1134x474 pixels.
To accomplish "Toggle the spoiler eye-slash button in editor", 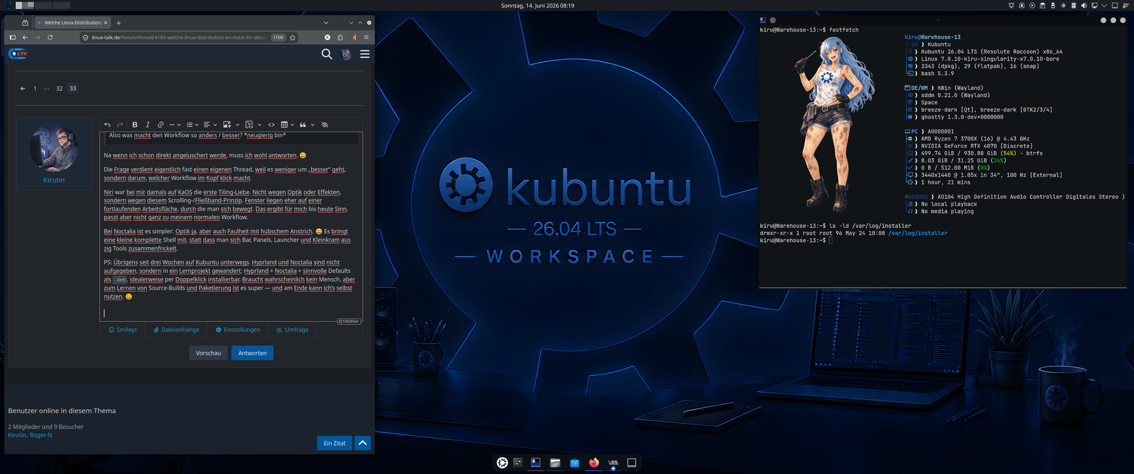I will pos(324,125).
